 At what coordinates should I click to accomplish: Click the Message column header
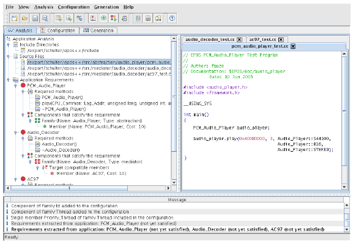[177, 199]
